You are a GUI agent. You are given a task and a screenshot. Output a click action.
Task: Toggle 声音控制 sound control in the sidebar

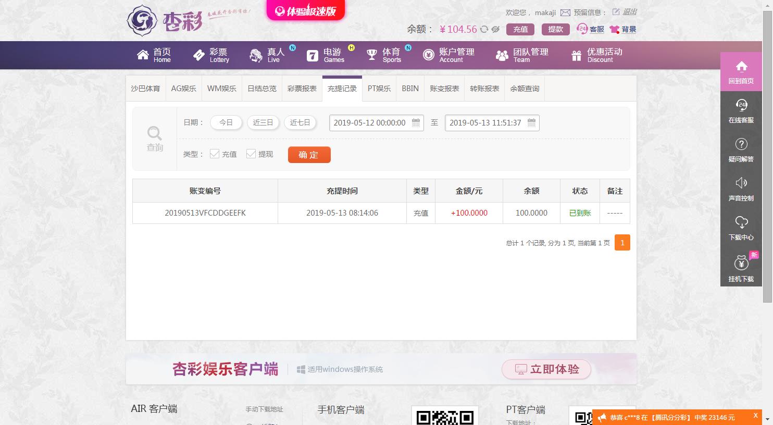741,189
